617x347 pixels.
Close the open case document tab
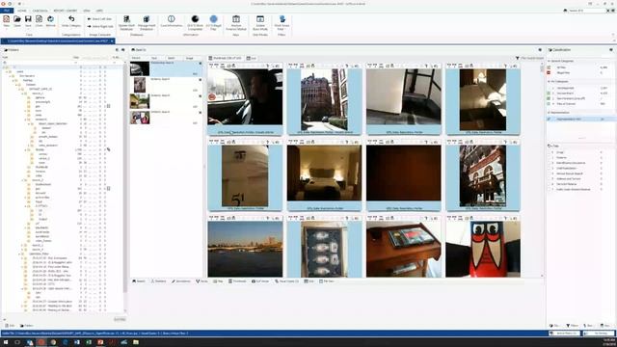[x=112, y=40]
